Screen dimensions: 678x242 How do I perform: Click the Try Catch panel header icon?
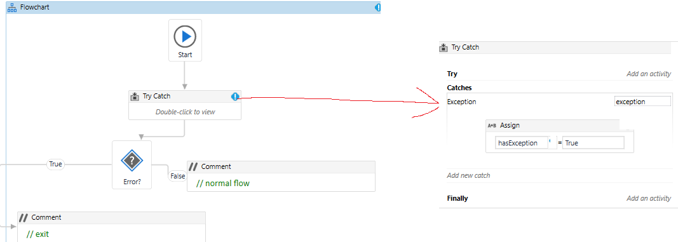tap(443, 48)
